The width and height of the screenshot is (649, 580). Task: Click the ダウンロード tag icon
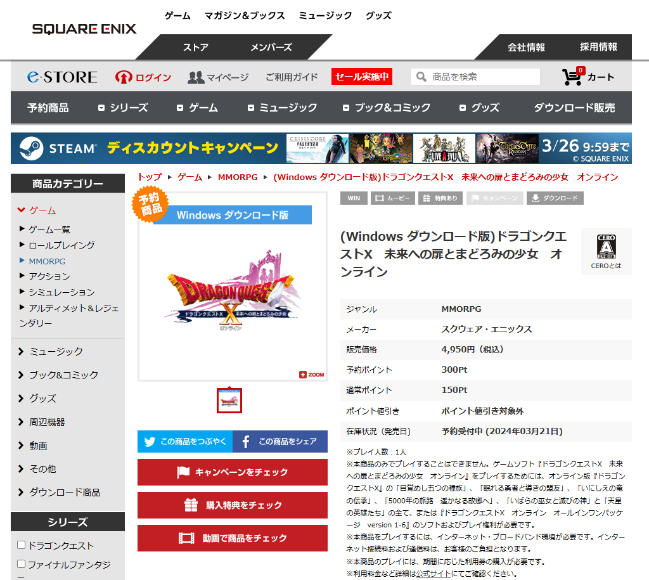point(555,198)
